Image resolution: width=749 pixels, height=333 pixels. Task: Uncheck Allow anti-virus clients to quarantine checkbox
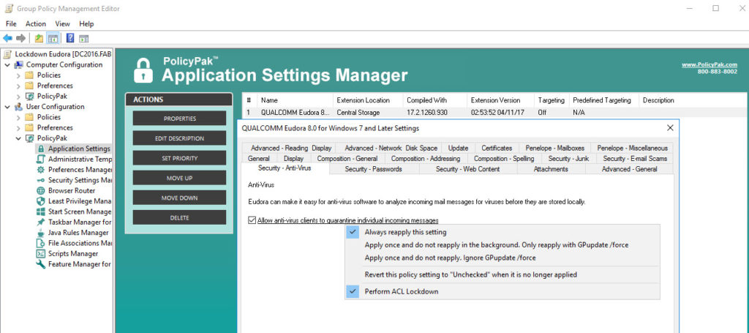[252, 220]
